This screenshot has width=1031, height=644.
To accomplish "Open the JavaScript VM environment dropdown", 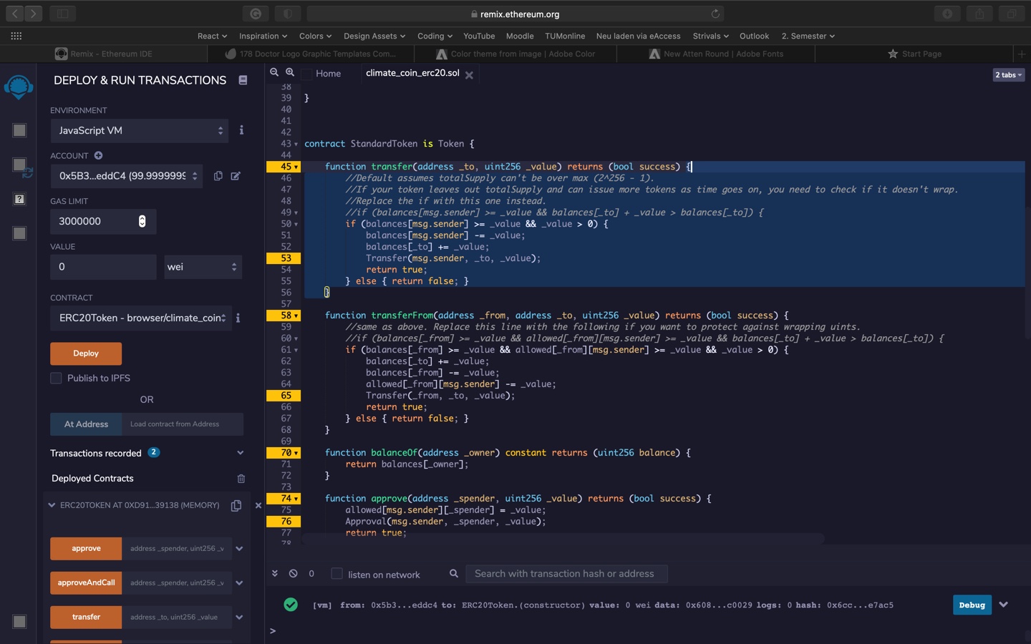I will coord(140,131).
